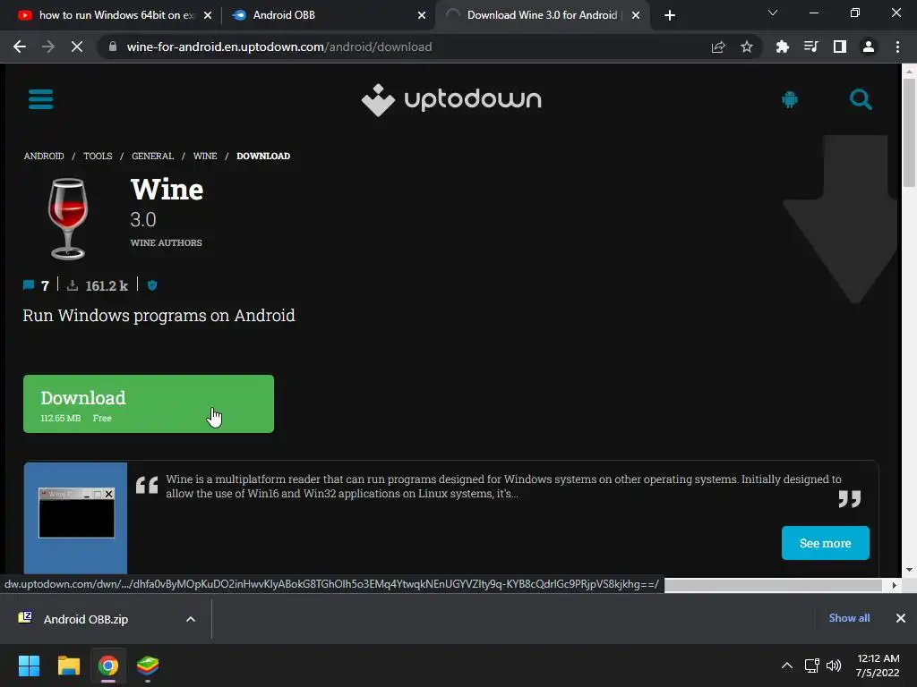Select the Android platform icon
This screenshot has width=917, height=687.
click(x=790, y=100)
